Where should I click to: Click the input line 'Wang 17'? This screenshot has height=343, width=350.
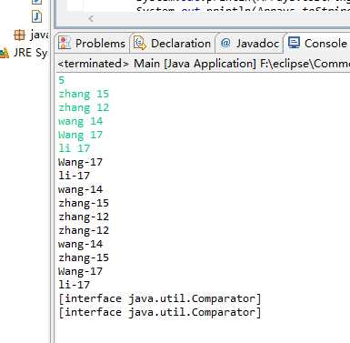coord(81,135)
